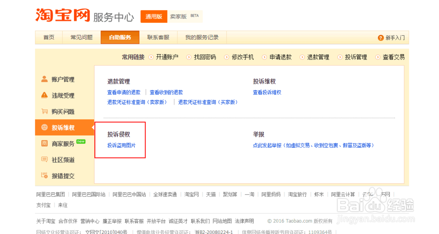Select 投诉维权 in the sidebar
The width and height of the screenshot is (439, 234).
coord(65,127)
